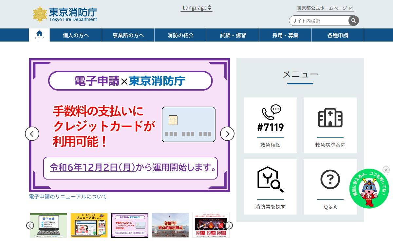Click the house with magnifier icon
Image resolution: width=393 pixels, height=242 pixels.
pos(271,179)
